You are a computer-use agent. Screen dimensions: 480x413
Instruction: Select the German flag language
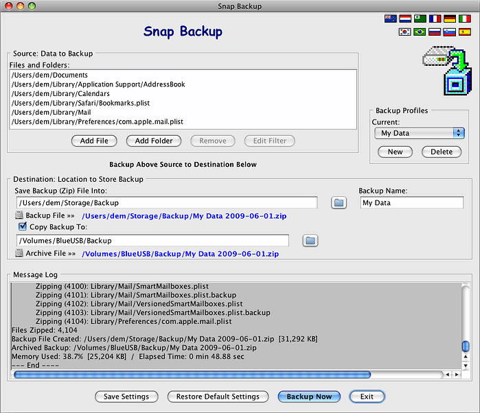point(450,19)
